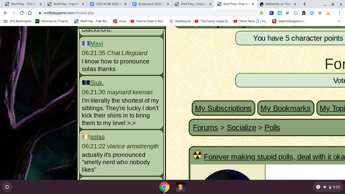345x194 pixels.
Task: Open the notification count indicator
Action: 318,187
